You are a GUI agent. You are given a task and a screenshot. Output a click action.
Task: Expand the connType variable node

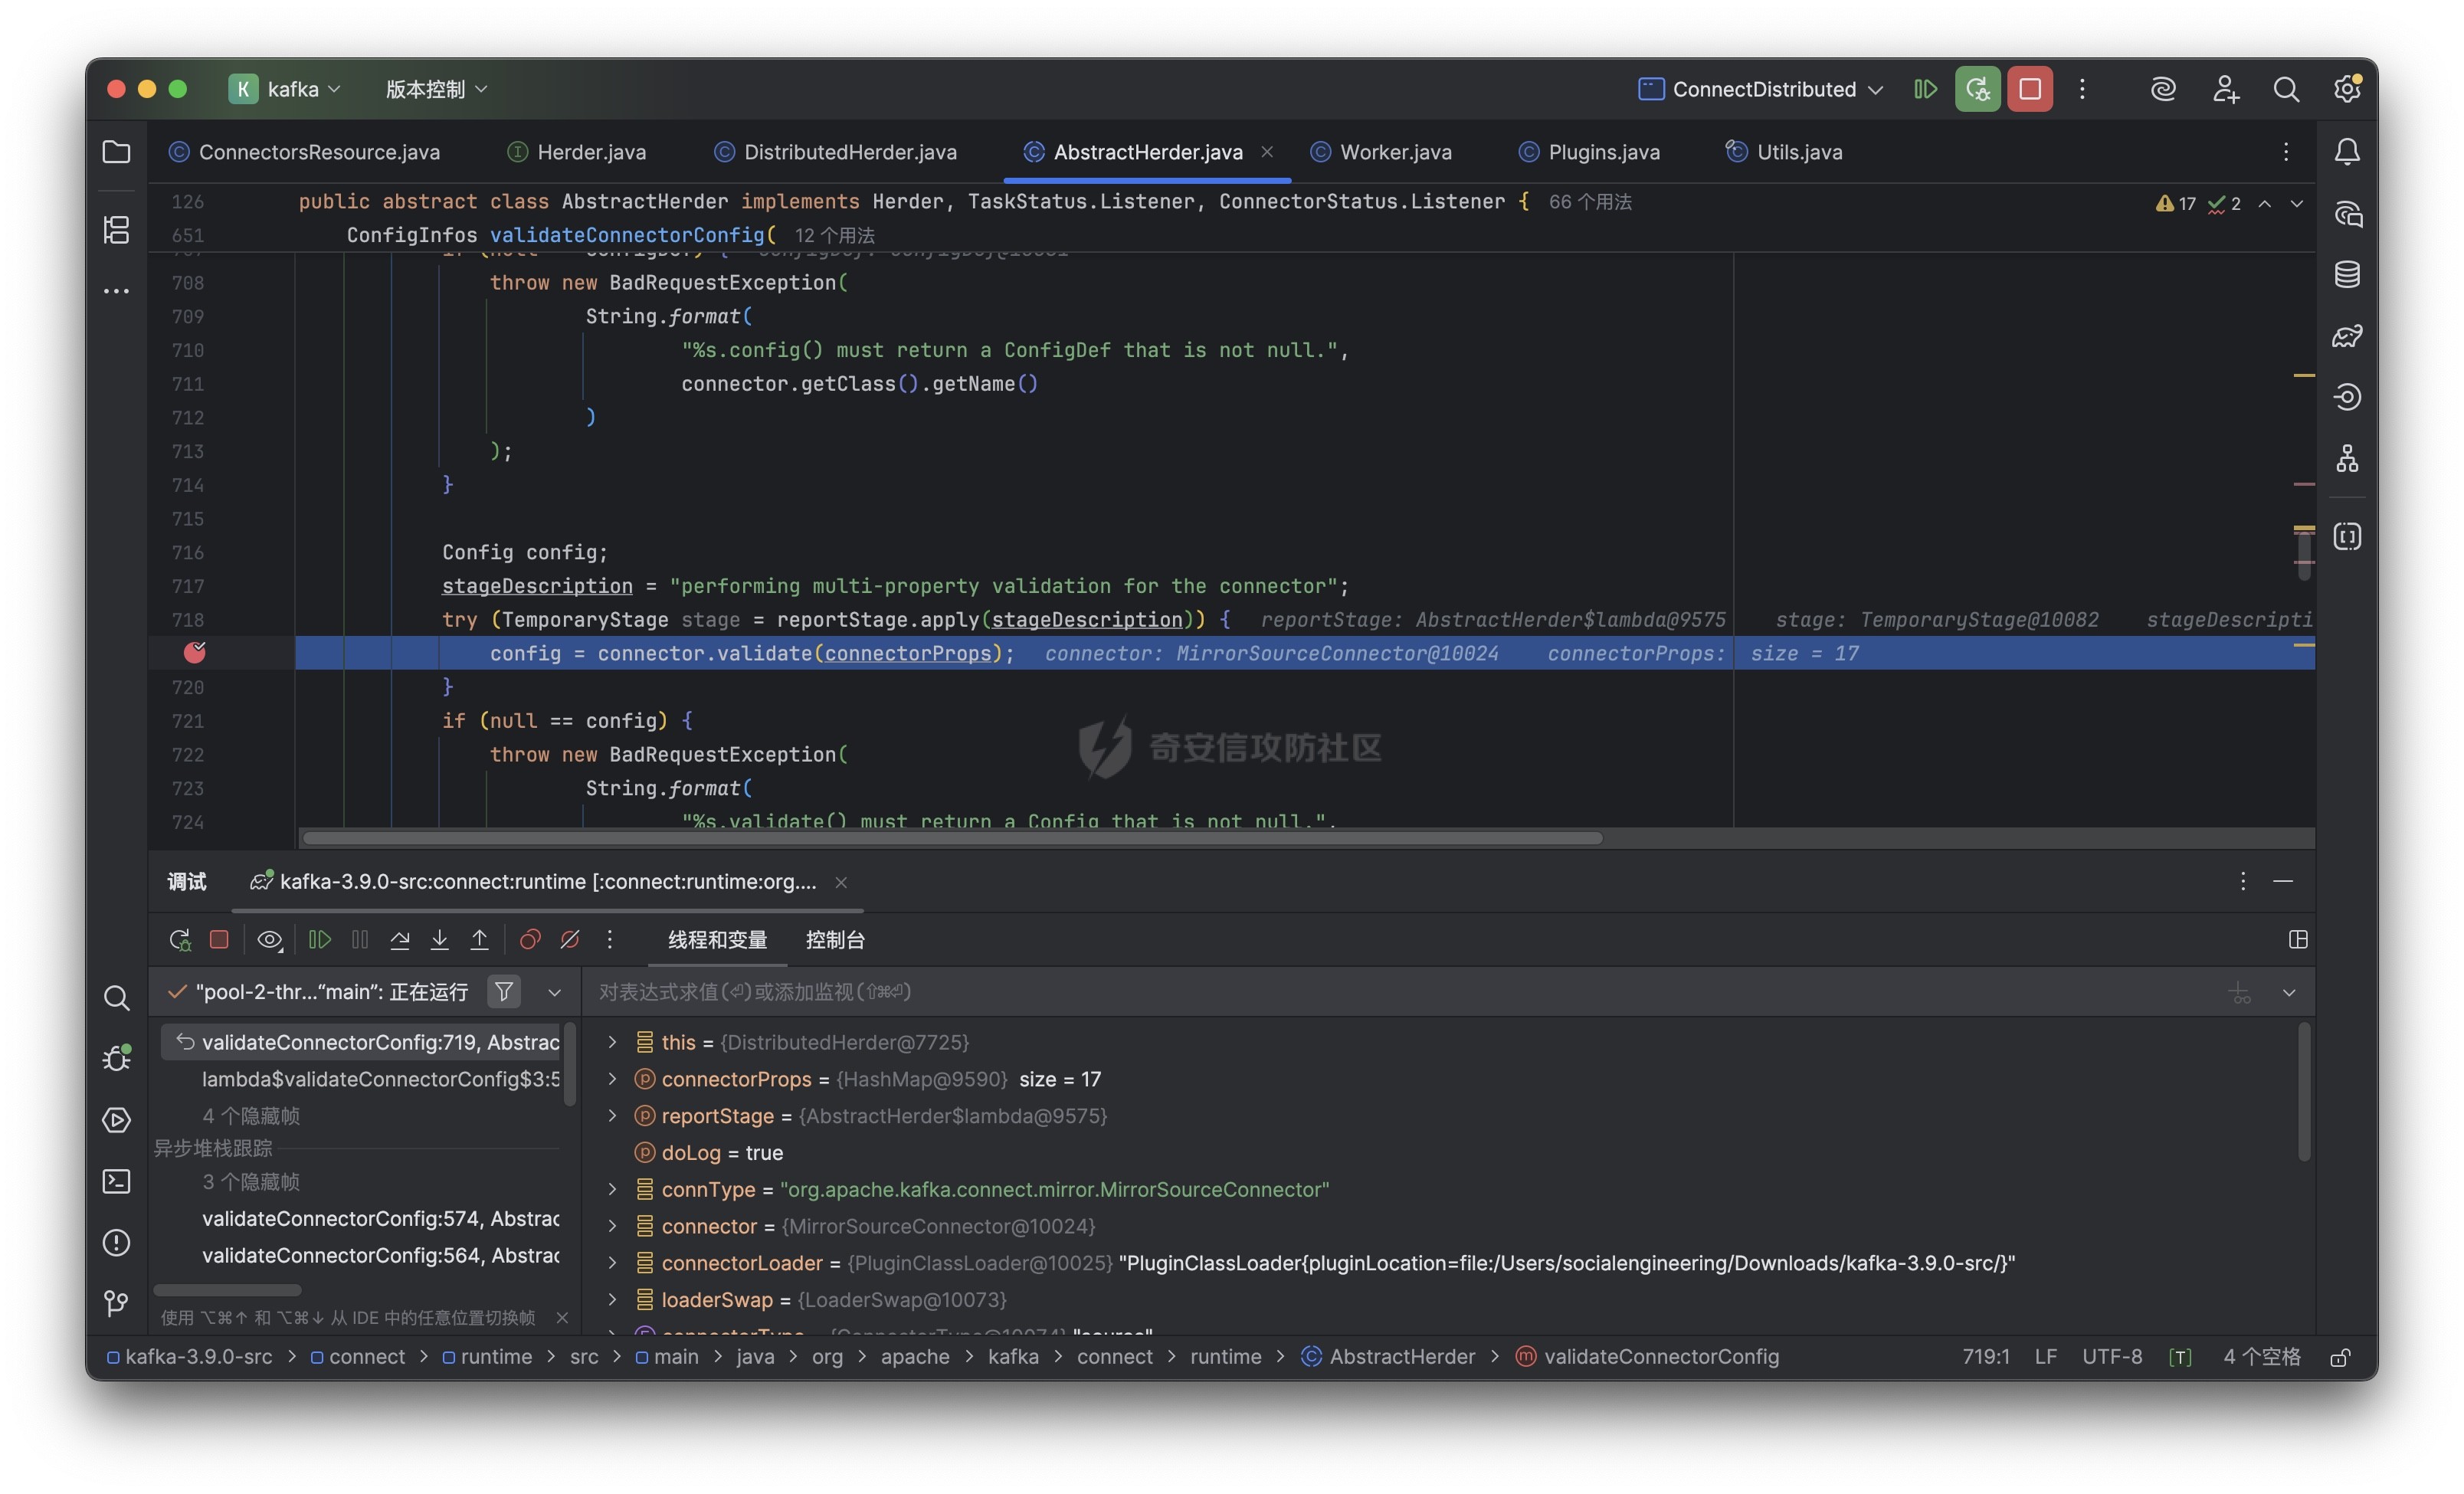pyautogui.click(x=612, y=1189)
